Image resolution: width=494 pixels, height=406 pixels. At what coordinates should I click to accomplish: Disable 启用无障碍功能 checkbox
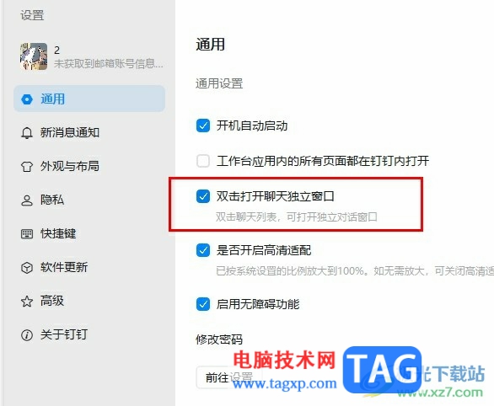tap(203, 304)
